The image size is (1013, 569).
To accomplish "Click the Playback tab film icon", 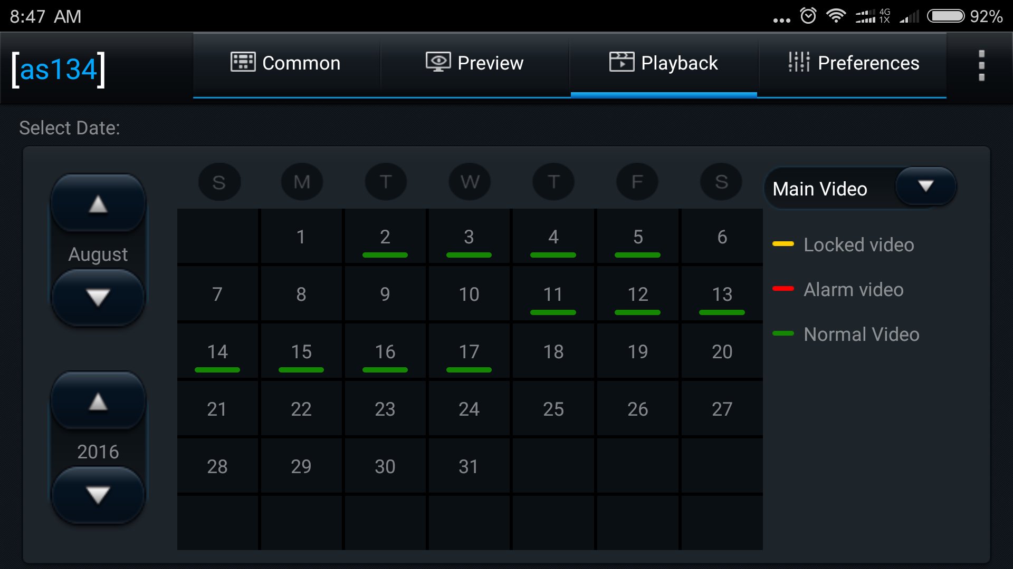I will [622, 62].
